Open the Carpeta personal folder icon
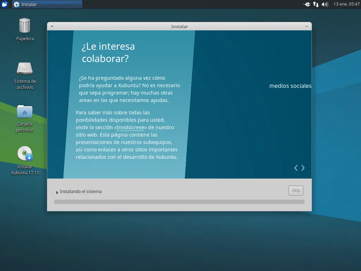This screenshot has width=361, height=271. [25, 112]
